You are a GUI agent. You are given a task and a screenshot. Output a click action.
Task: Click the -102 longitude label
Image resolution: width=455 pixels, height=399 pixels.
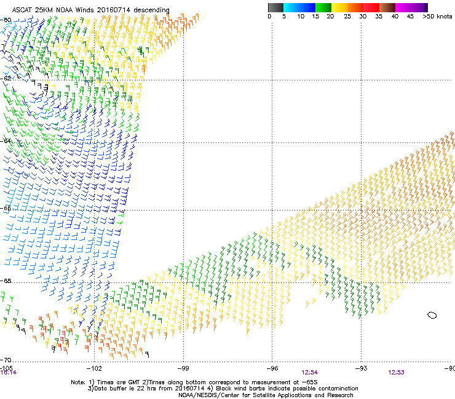[x=94, y=368]
